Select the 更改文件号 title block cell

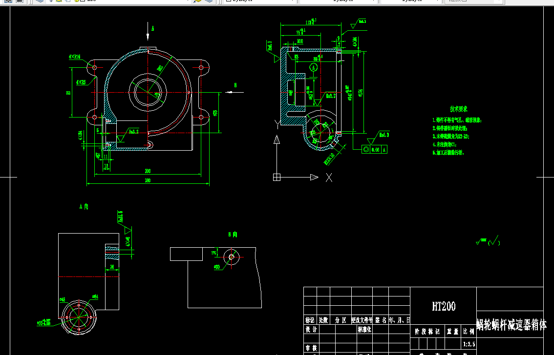(362, 320)
